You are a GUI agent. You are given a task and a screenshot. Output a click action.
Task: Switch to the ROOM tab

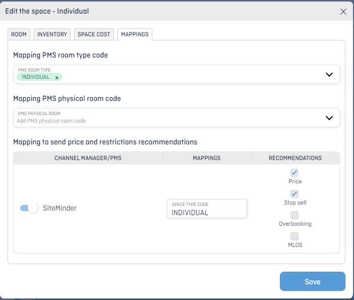click(19, 34)
